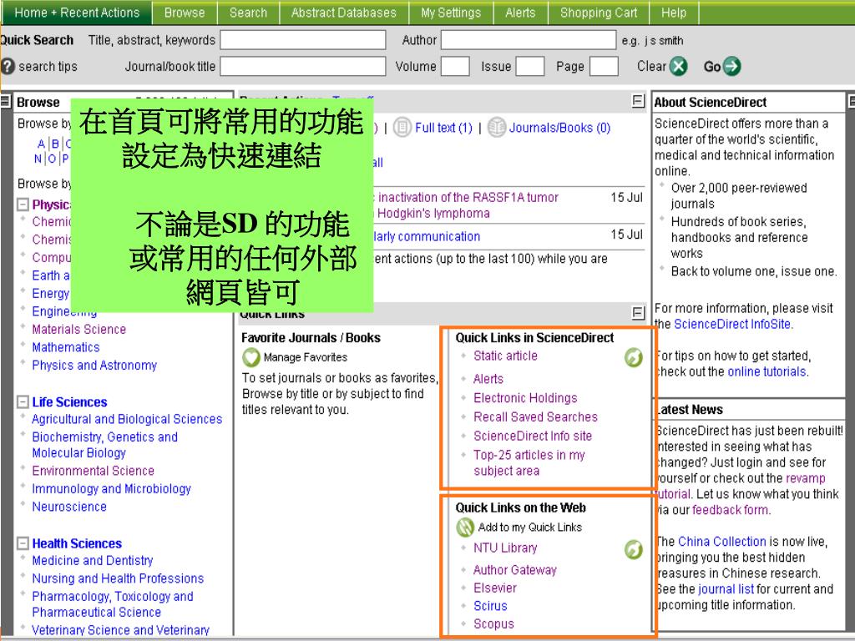Click the Journals/Books icon in Recent Actions

(x=497, y=128)
